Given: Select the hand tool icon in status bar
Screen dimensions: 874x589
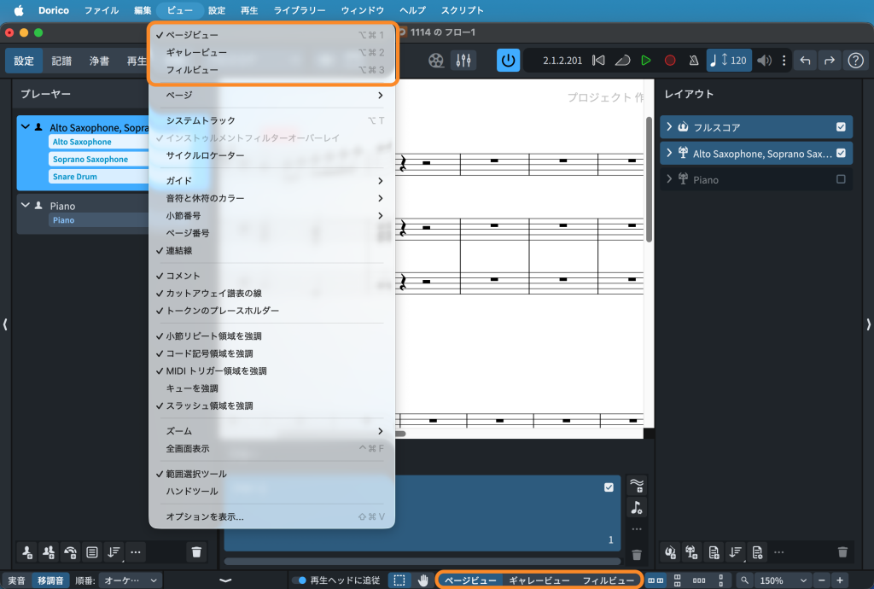Looking at the screenshot, I should click(423, 580).
